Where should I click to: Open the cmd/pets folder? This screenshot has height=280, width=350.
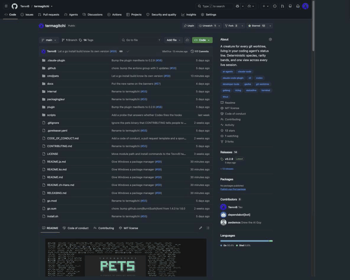coord(53,76)
